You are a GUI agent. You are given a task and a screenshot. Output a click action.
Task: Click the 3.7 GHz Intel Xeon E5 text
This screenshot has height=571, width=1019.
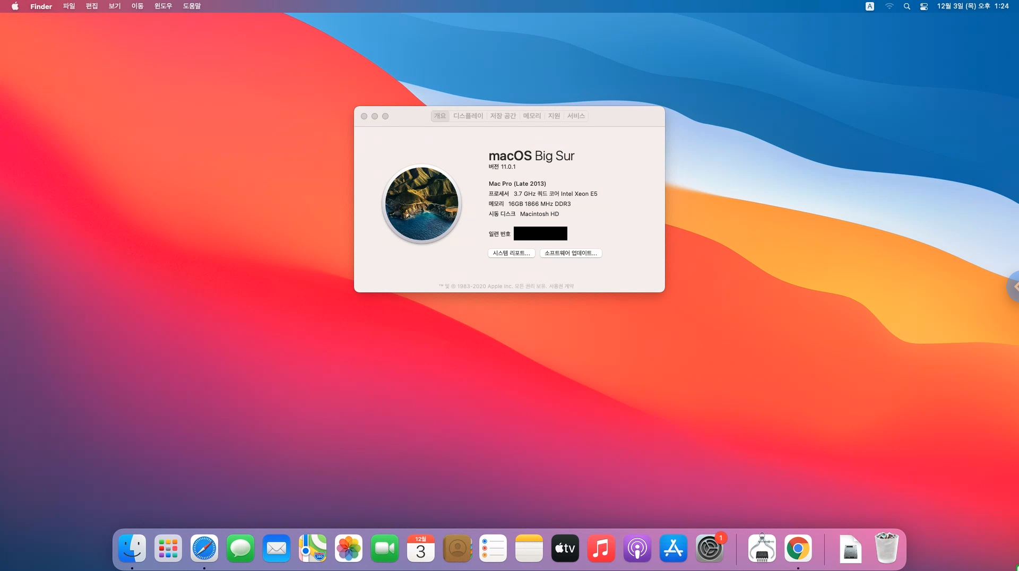click(556, 194)
